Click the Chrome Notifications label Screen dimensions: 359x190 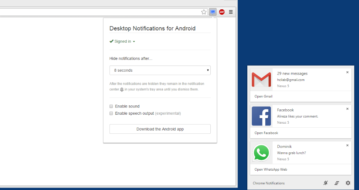pyautogui.click(x=269, y=183)
